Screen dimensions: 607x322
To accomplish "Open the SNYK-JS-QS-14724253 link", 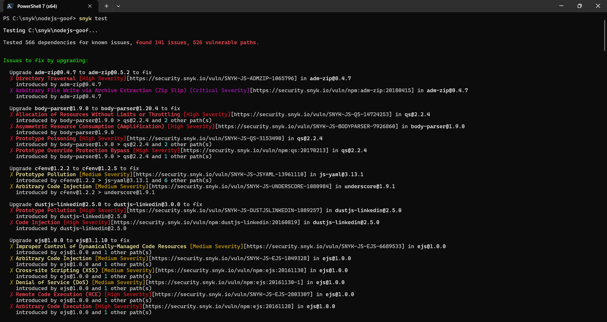I will [311, 114].
